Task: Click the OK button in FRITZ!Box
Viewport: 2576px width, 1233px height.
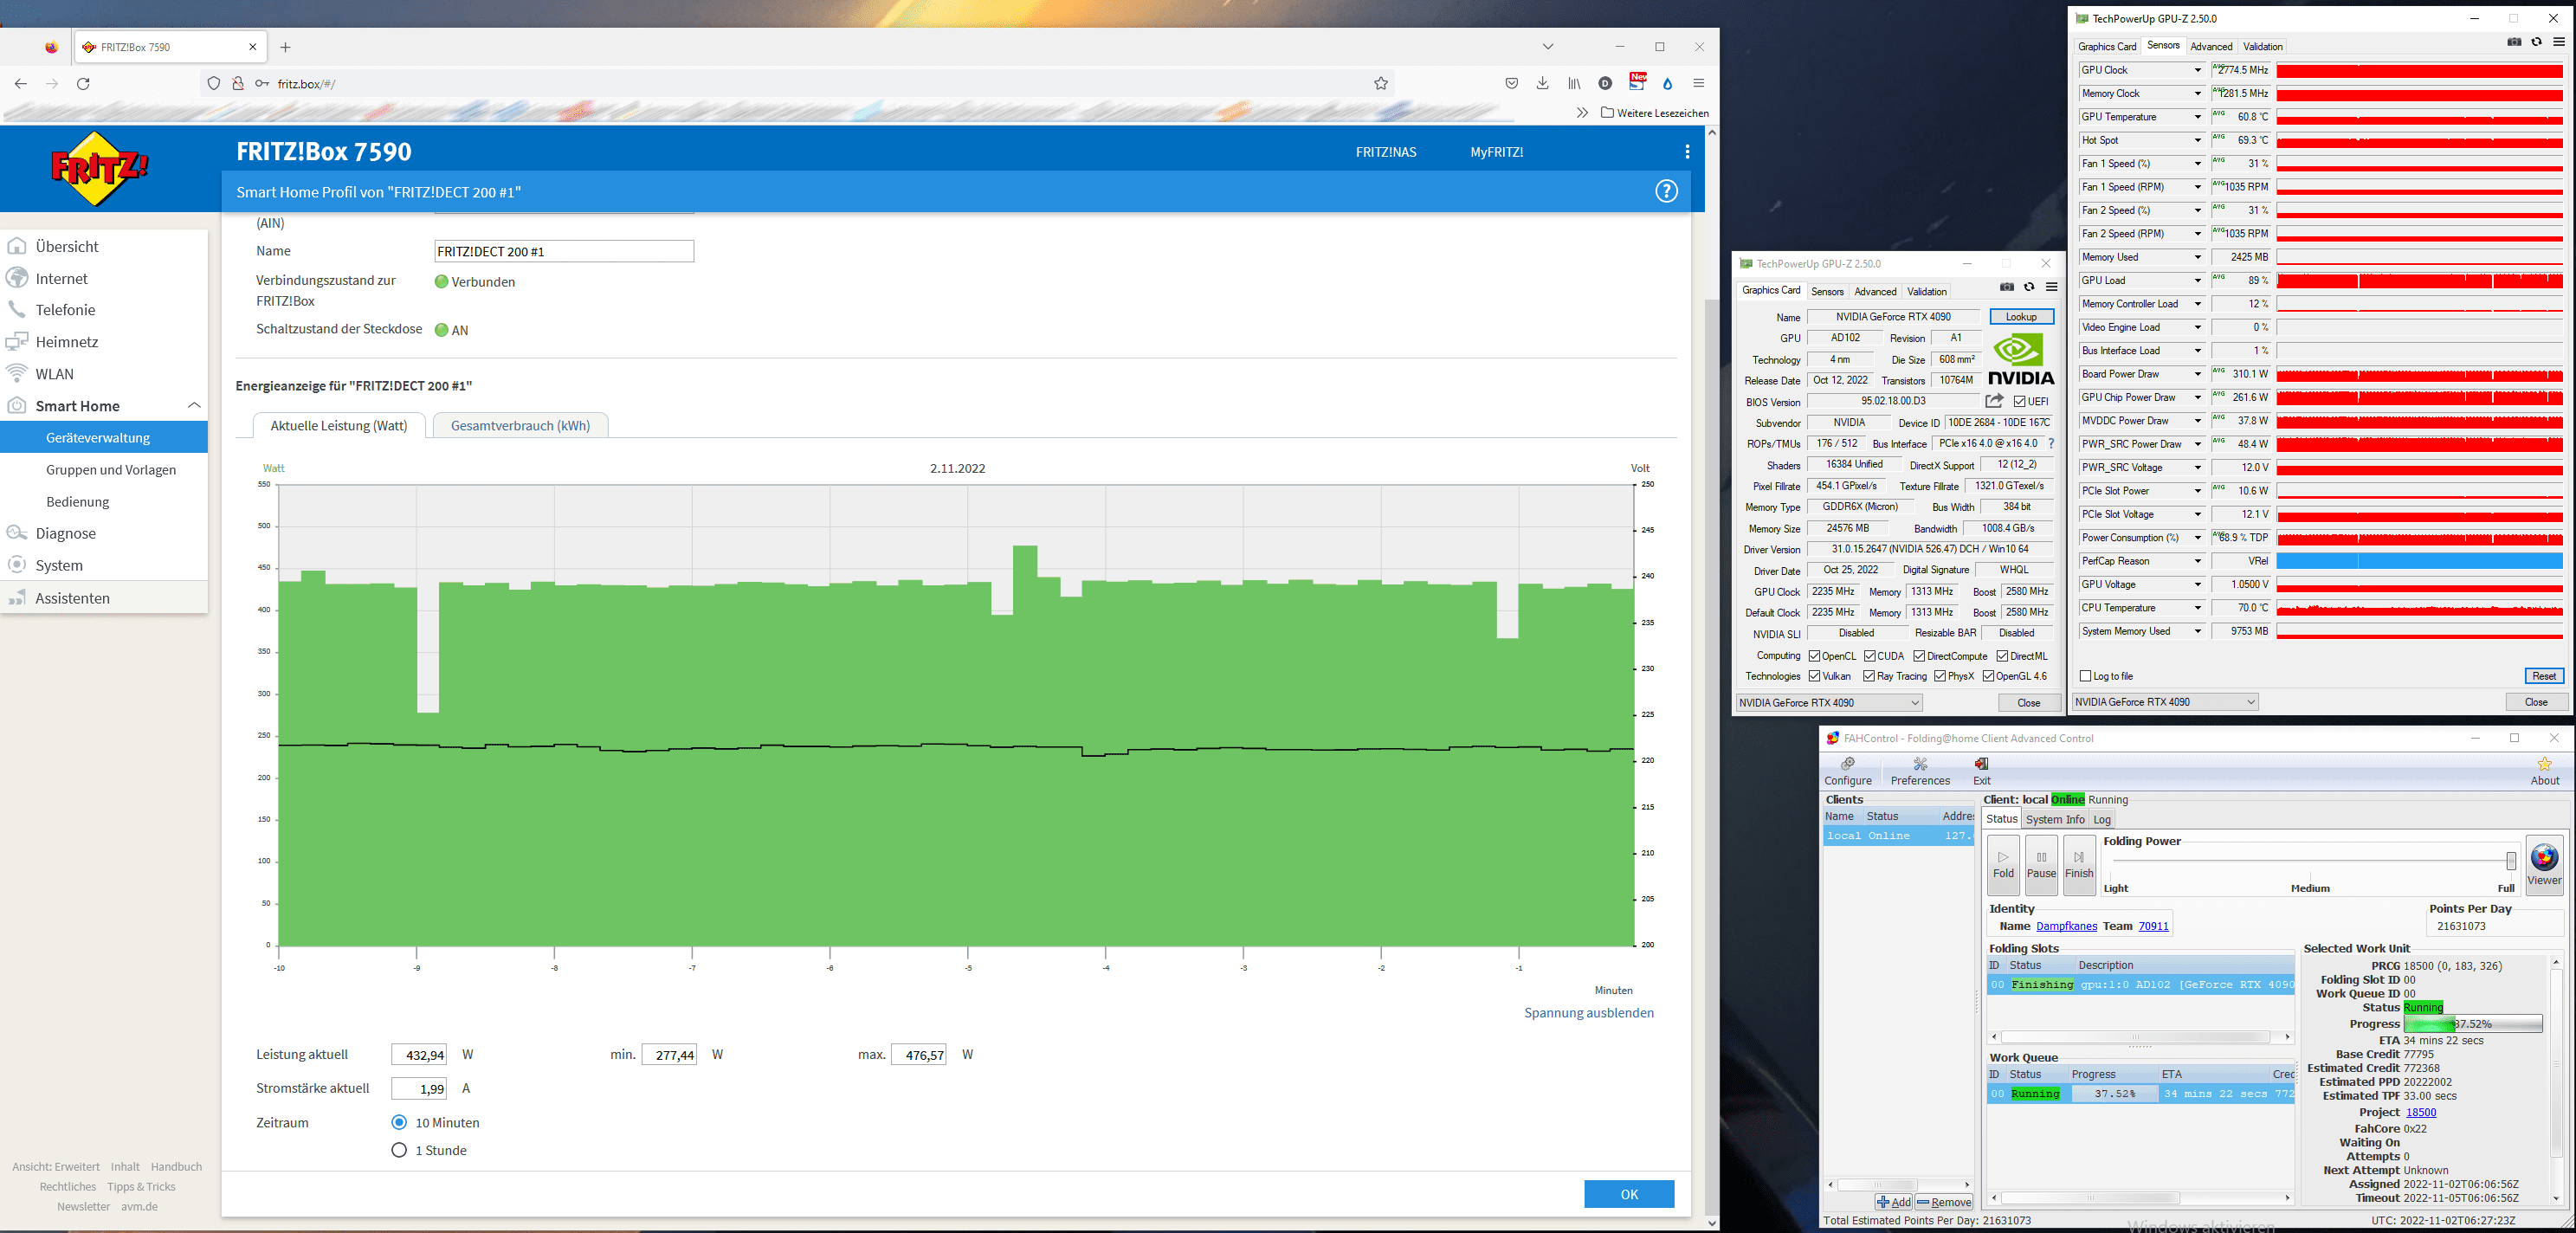Action: (x=1628, y=1194)
